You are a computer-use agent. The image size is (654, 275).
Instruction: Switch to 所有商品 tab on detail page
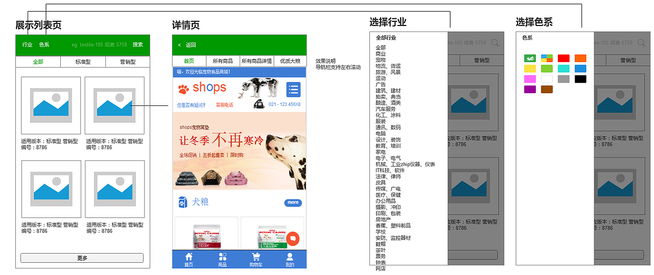(223, 61)
